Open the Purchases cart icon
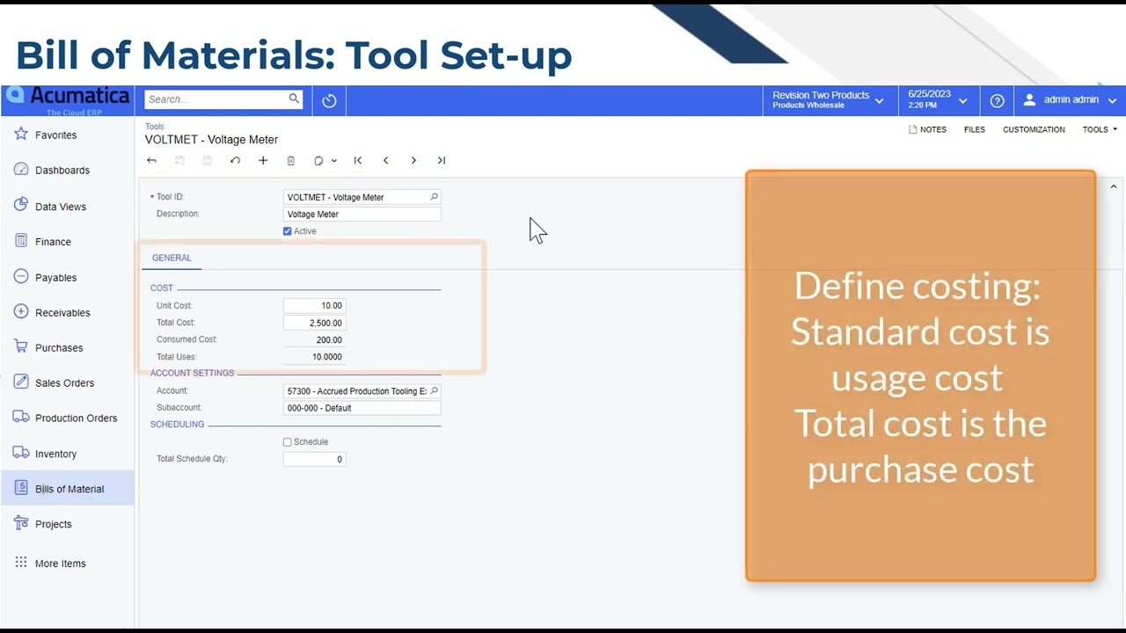The width and height of the screenshot is (1126, 633). coord(21,347)
